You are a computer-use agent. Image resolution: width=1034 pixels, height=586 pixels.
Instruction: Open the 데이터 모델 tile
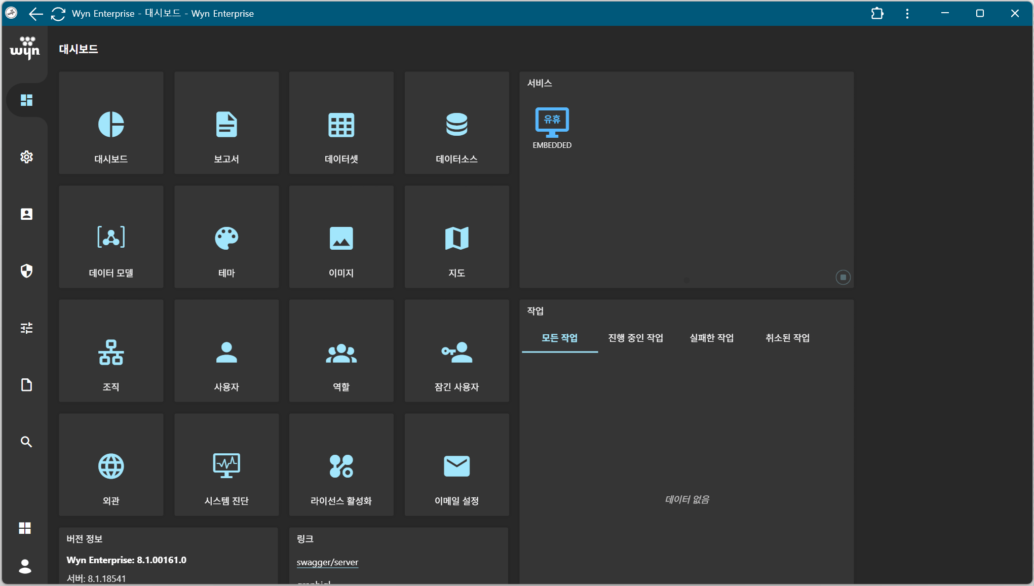[111, 237]
